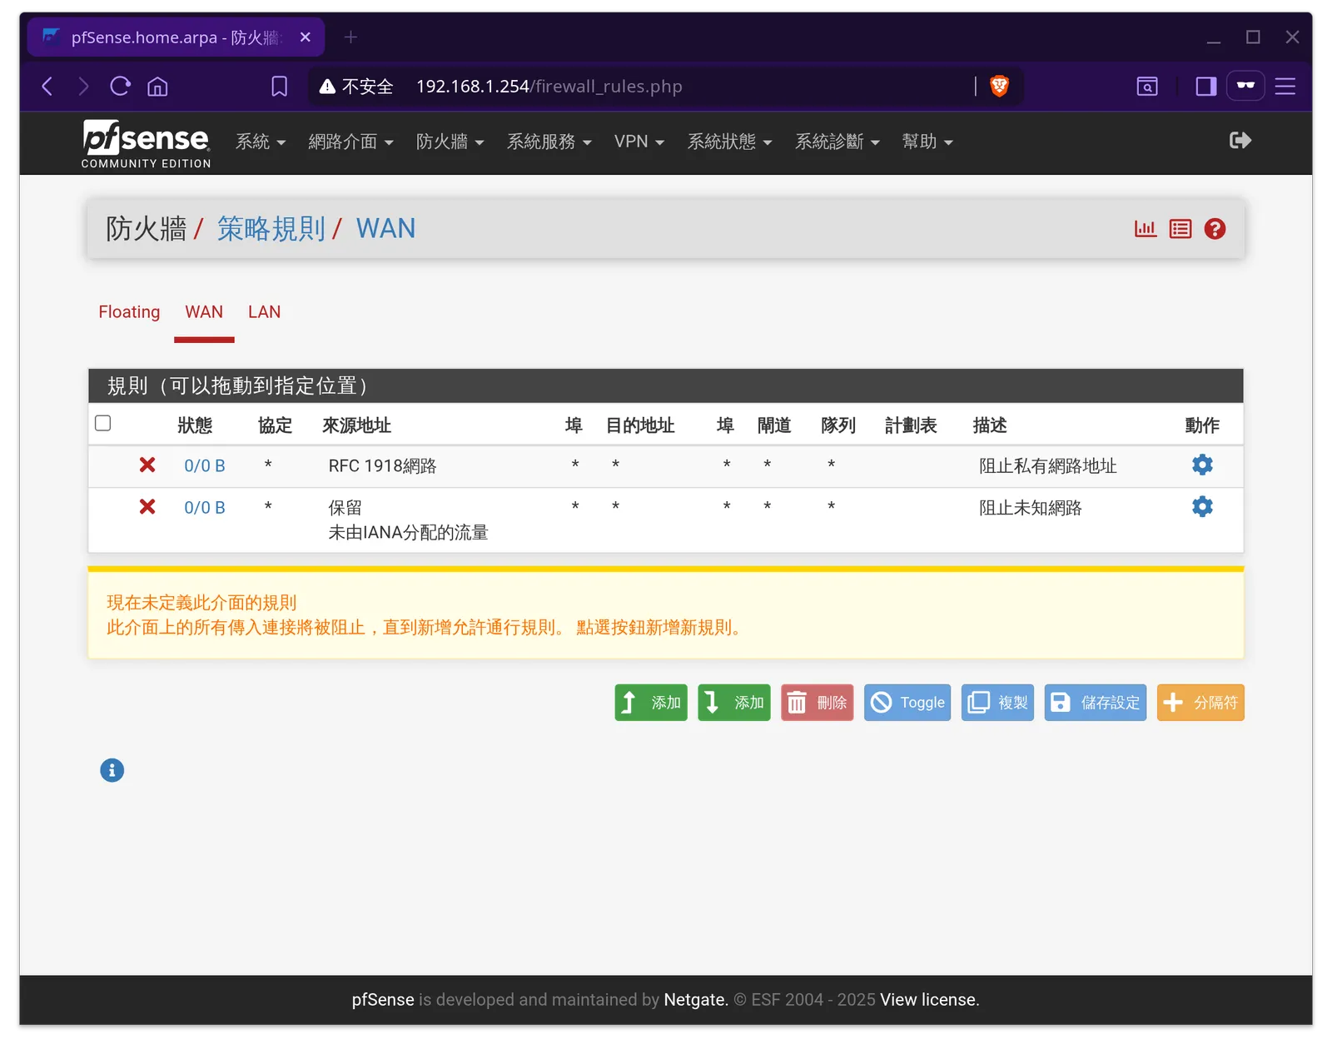Viewport: 1332px width, 1064px height.
Task: Click the red 刪除 delete button
Action: pyautogui.click(x=818, y=703)
